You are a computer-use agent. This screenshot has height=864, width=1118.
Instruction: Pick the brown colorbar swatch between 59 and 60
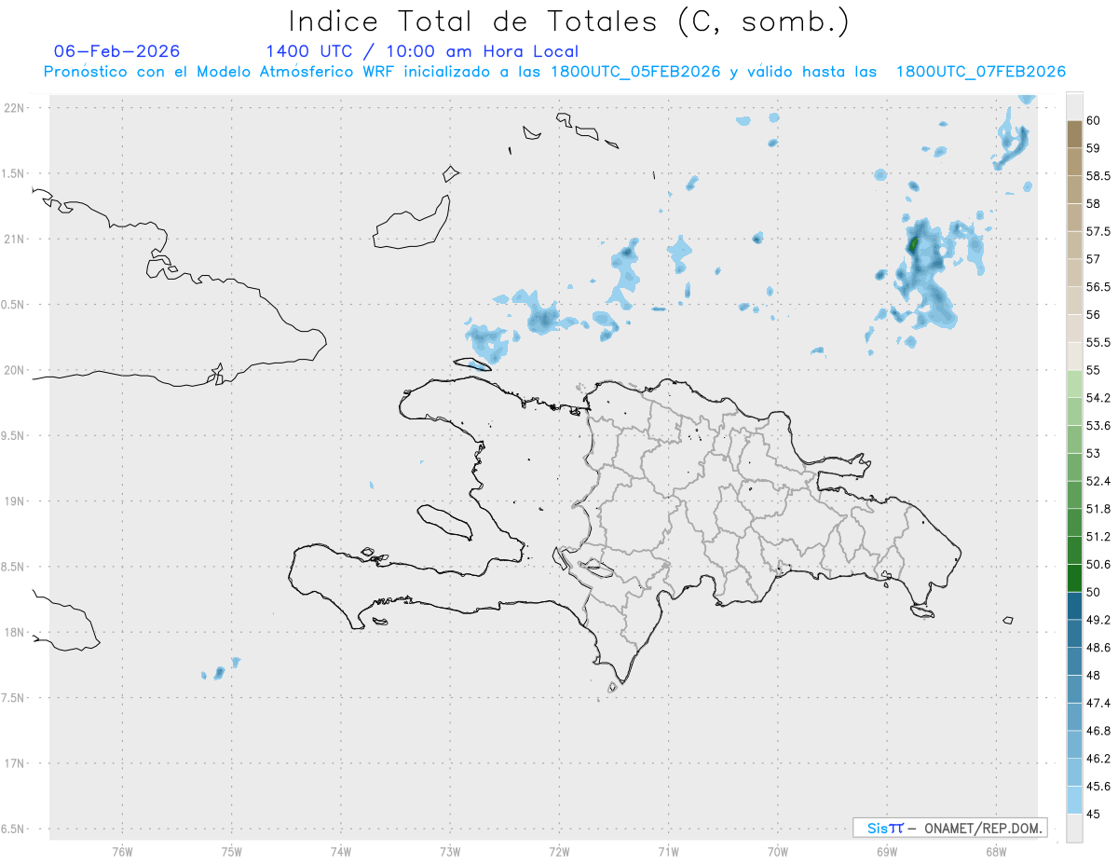pyautogui.click(x=1074, y=134)
